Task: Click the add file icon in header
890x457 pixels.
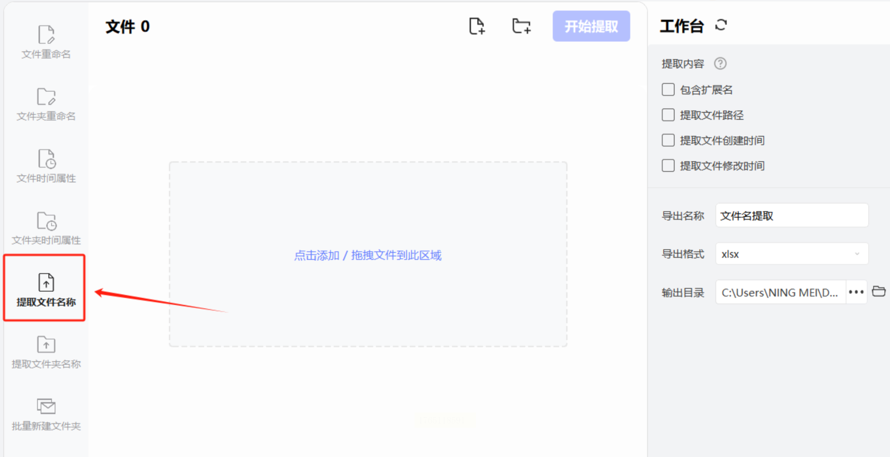Action: click(x=477, y=26)
